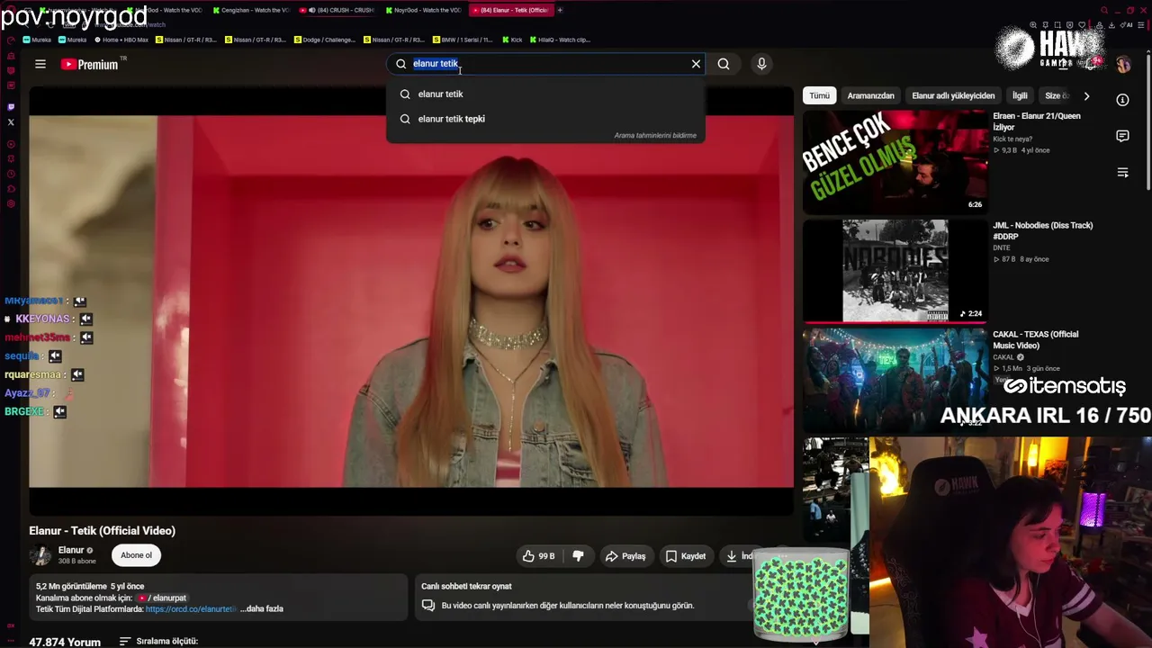Go to YouTube Premium home logo
Image resolution: width=1152 pixels, height=648 pixels.
click(x=89, y=64)
